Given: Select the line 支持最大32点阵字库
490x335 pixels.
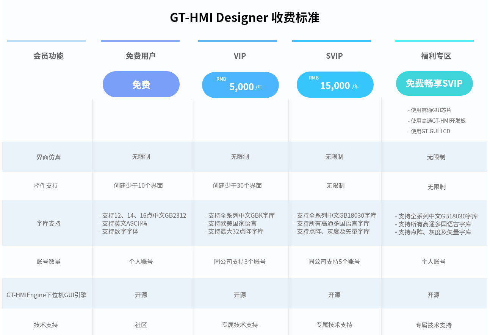Looking at the screenshot, I should (x=236, y=231).
